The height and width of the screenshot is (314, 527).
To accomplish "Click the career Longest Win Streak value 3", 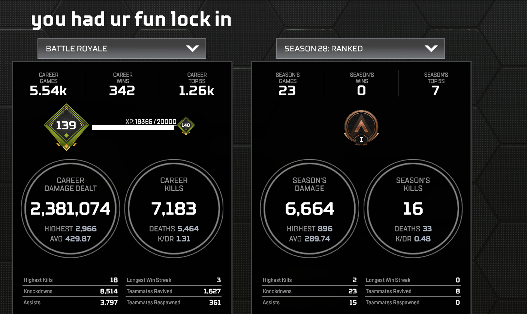I will [x=219, y=280].
